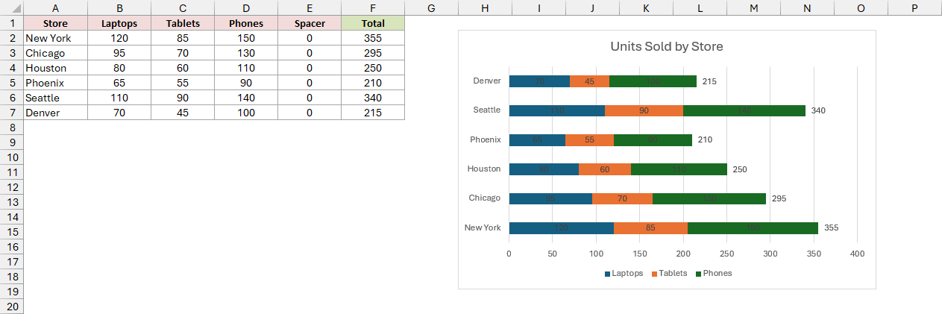This screenshot has height=314, width=942.
Task: Click the Tablets legend entry
Action: tap(669, 273)
